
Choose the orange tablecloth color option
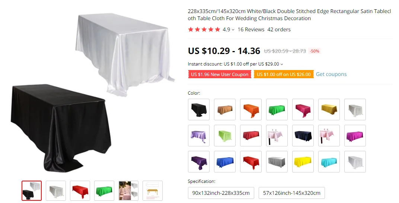[x=250, y=110]
